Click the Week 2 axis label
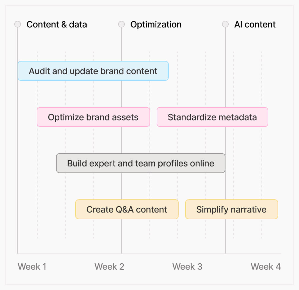299x290 pixels. pyautogui.click(x=109, y=266)
